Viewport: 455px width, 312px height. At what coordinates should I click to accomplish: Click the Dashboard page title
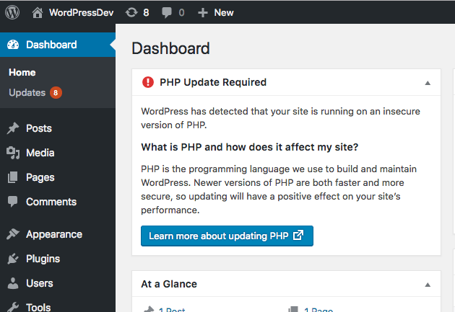170,48
